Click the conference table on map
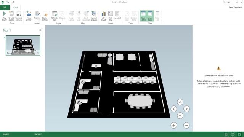The height and width of the screenshot is (137, 244). point(140,101)
